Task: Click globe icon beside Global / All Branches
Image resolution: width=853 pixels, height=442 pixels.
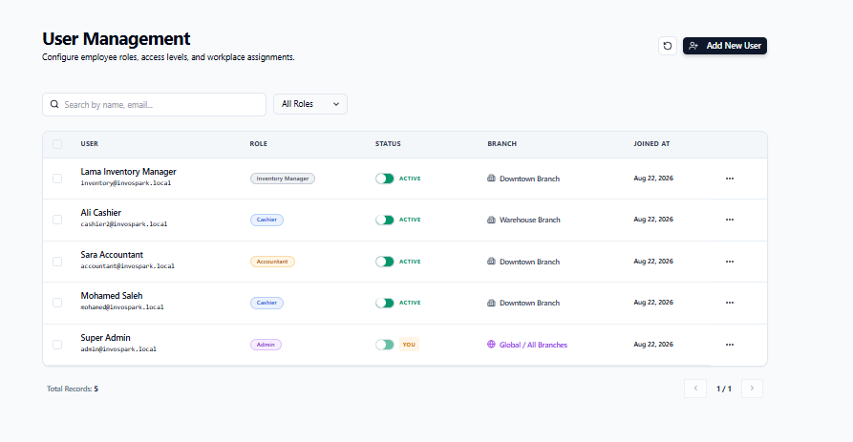Action: coord(491,344)
